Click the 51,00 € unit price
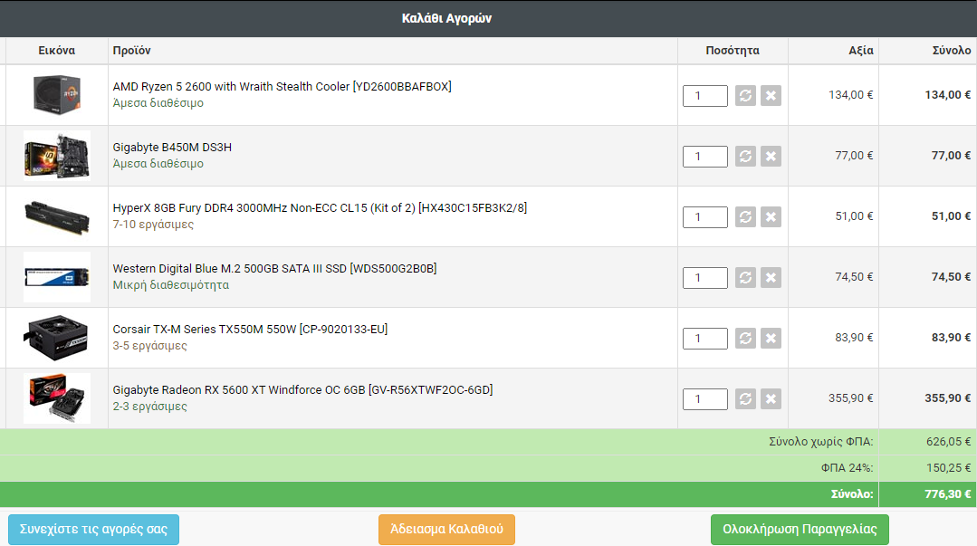Screen dimensions: 977x546 point(854,216)
